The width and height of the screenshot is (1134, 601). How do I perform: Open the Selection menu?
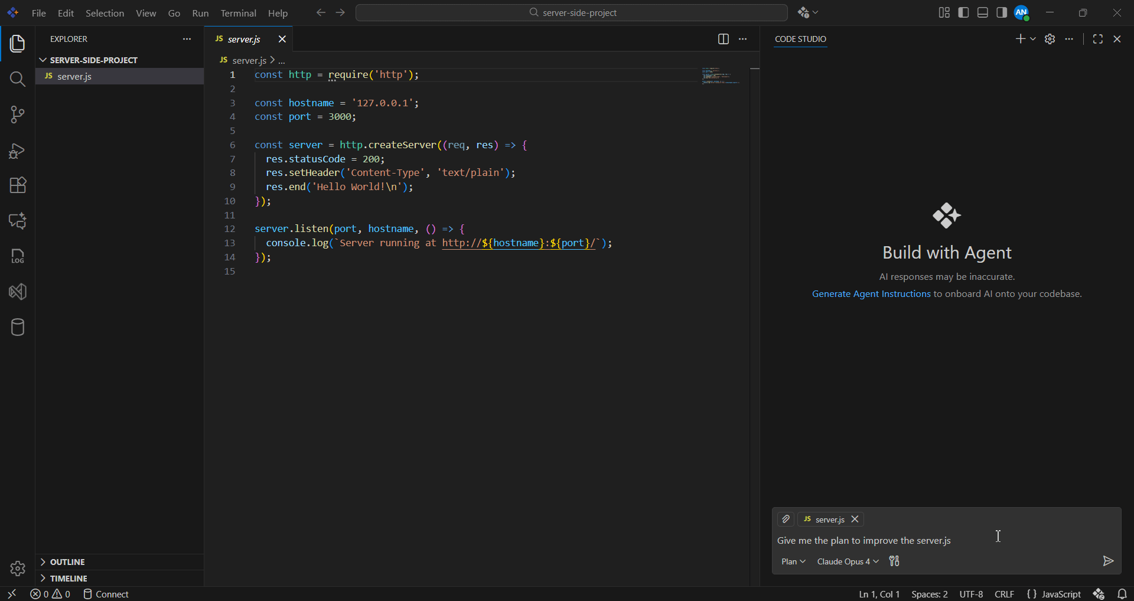[105, 13]
